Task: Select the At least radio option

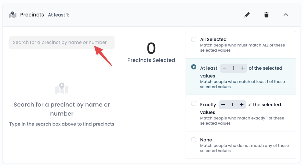Action: click(x=194, y=67)
